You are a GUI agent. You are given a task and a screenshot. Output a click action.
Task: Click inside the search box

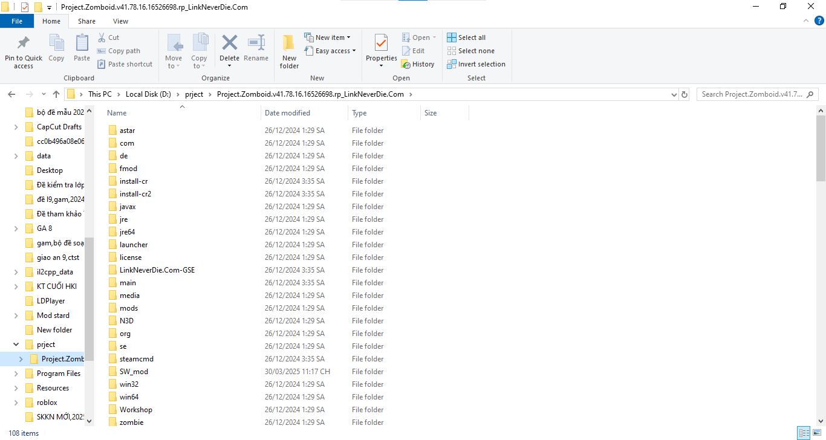(x=752, y=94)
